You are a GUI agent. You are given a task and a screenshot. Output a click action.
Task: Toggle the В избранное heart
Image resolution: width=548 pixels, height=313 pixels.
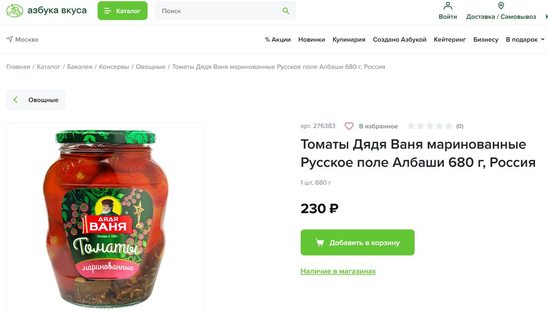tap(349, 126)
